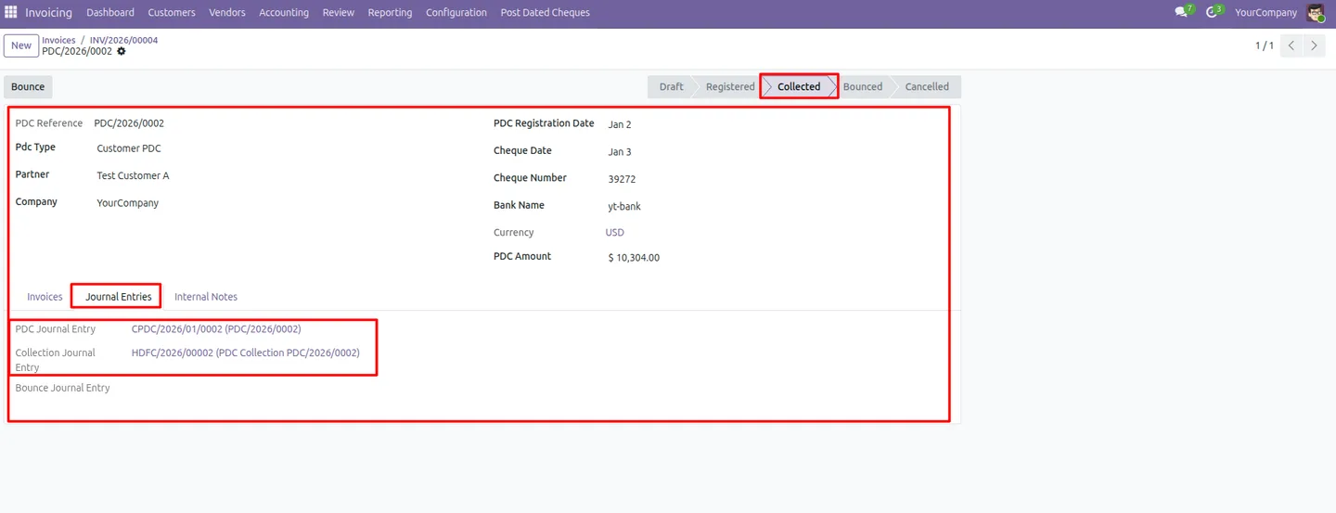Image resolution: width=1336 pixels, height=513 pixels.
Task: Click the PDC Registration Date label
Action: tap(544, 123)
